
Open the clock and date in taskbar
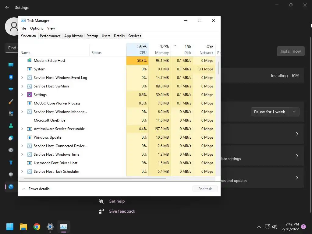click(x=290, y=227)
